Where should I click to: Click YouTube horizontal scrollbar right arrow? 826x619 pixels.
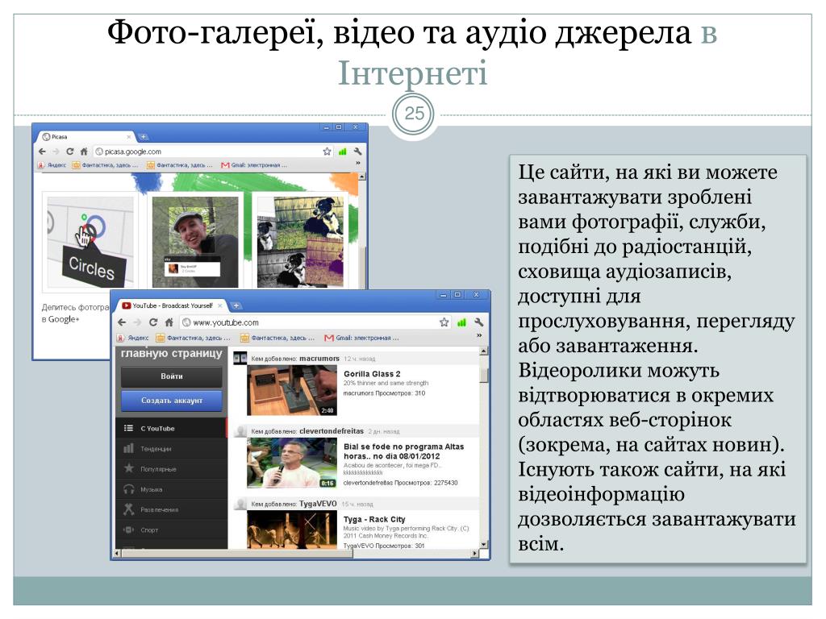(474, 554)
